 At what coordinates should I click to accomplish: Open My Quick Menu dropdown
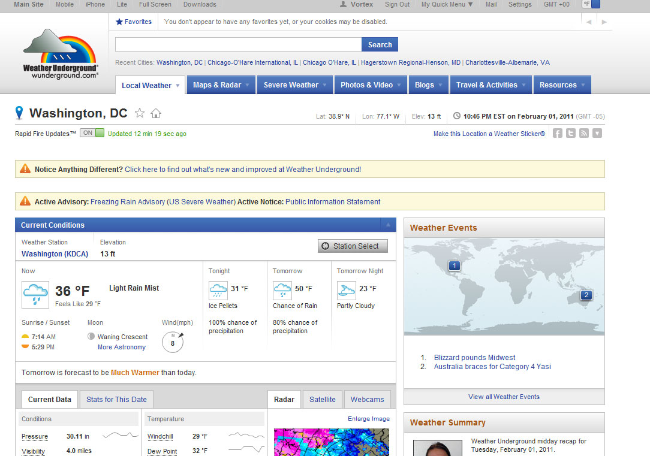(x=447, y=4)
